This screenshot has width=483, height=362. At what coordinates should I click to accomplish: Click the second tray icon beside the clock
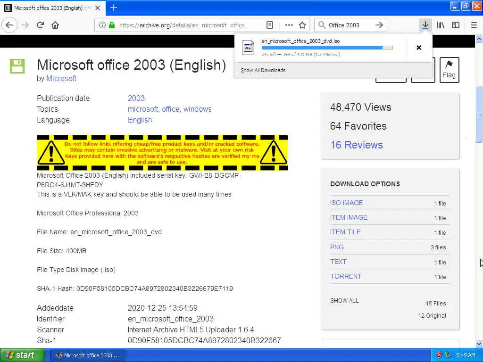448,355
